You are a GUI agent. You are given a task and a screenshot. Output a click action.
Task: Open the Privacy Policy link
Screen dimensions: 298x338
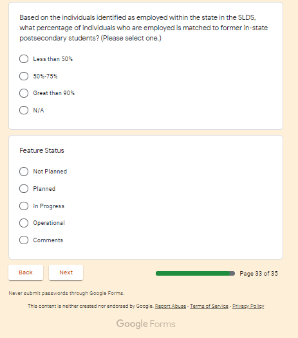(248, 306)
